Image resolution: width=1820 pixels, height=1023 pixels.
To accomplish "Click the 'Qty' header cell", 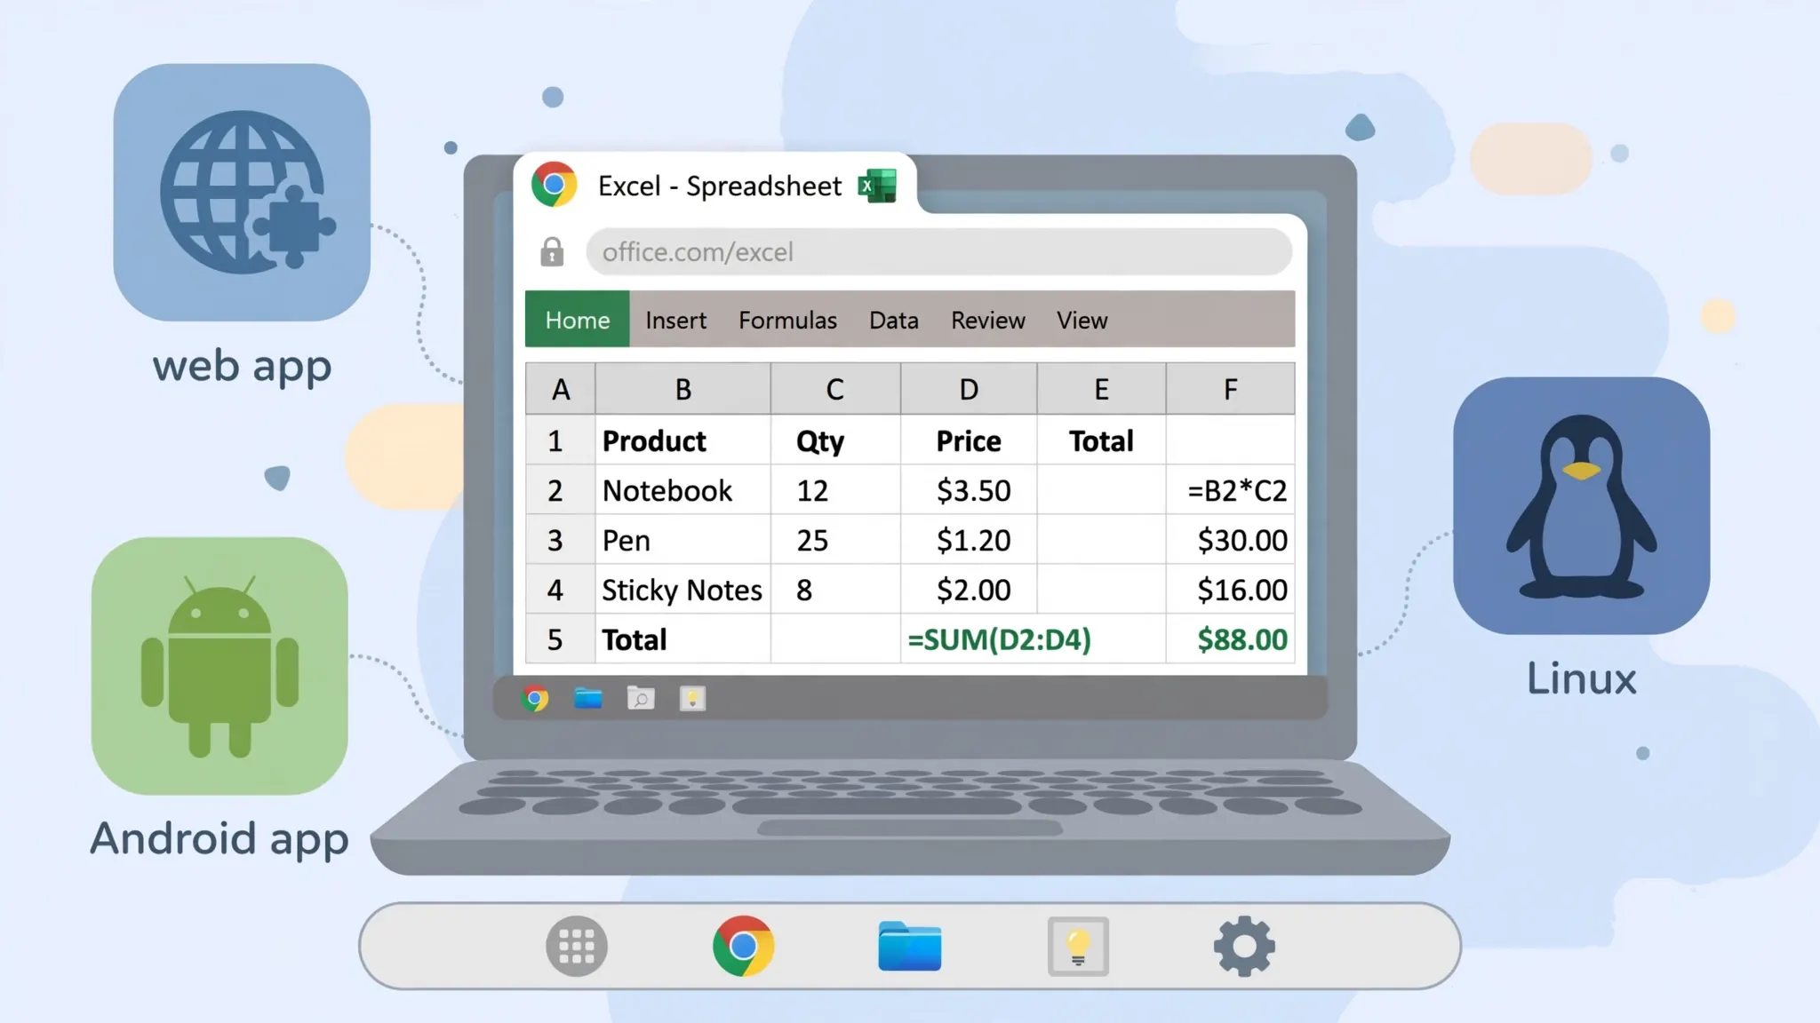I will (835, 440).
